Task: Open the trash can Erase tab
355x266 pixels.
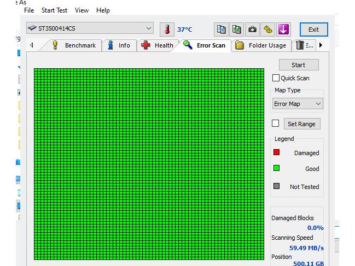Action: click(x=304, y=45)
